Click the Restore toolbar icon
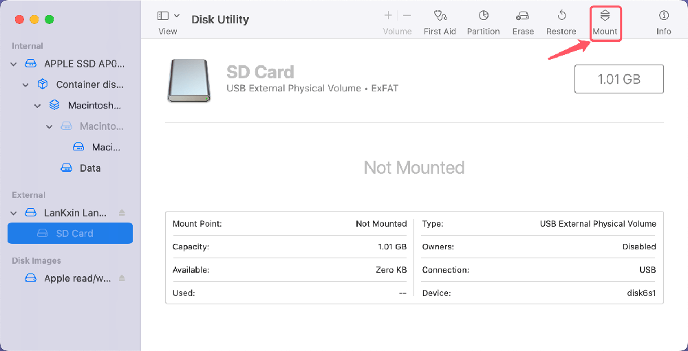The width and height of the screenshot is (688, 351). (x=561, y=16)
